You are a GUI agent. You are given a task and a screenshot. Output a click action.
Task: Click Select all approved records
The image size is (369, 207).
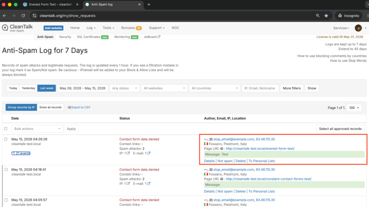[x=340, y=129]
